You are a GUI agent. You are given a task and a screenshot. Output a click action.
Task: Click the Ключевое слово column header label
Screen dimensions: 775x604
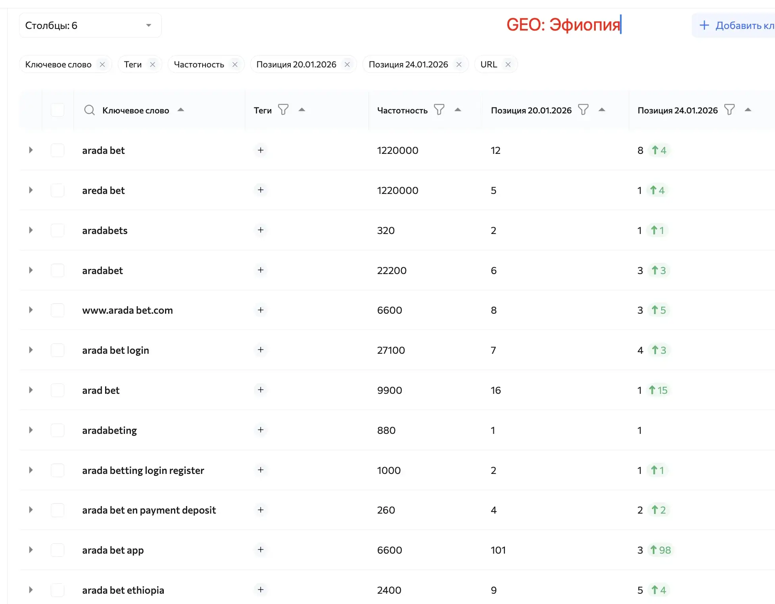(136, 110)
